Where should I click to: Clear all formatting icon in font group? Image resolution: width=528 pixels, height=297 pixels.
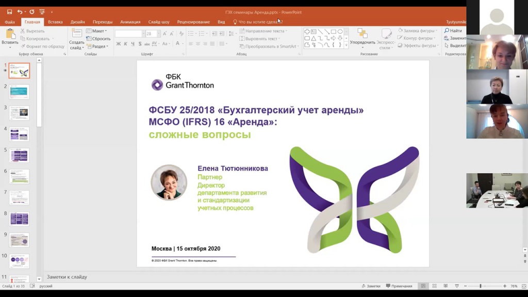click(x=181, y=34)
